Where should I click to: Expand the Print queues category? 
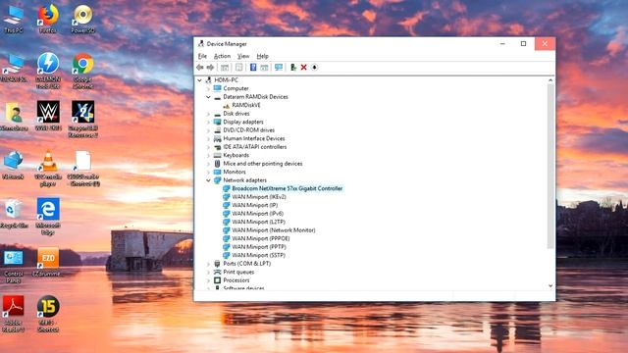(208, 273)
